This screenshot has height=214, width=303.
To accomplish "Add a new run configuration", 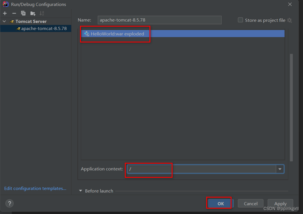I will [5, 13].
